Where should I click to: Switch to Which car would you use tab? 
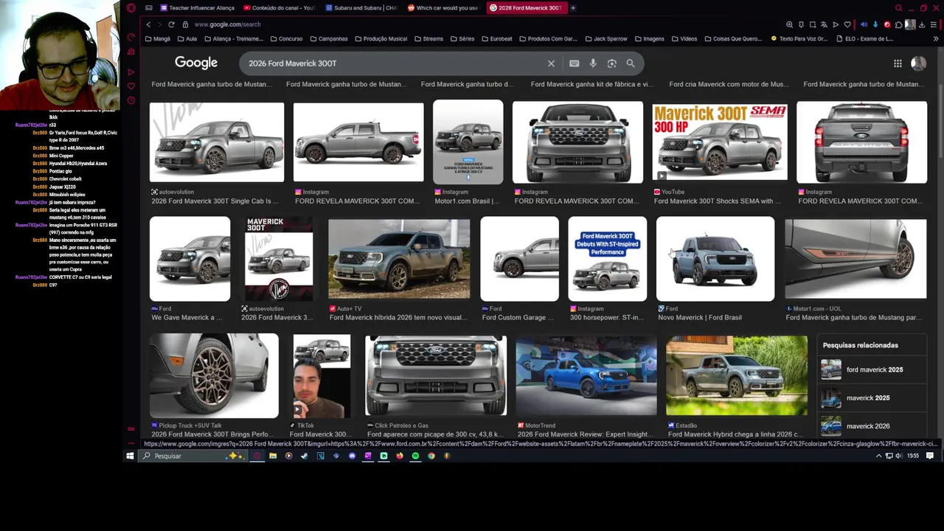444,8
